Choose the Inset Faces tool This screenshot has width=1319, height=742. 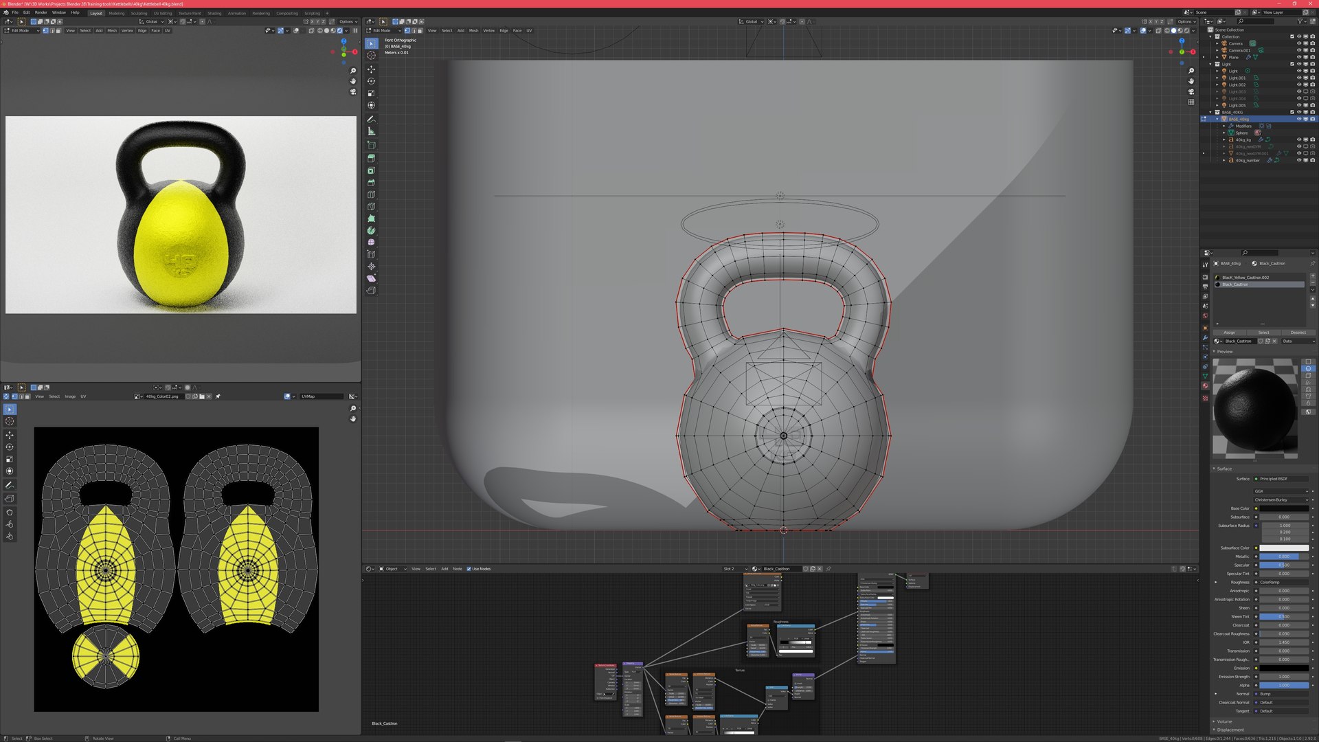[371, 170]
